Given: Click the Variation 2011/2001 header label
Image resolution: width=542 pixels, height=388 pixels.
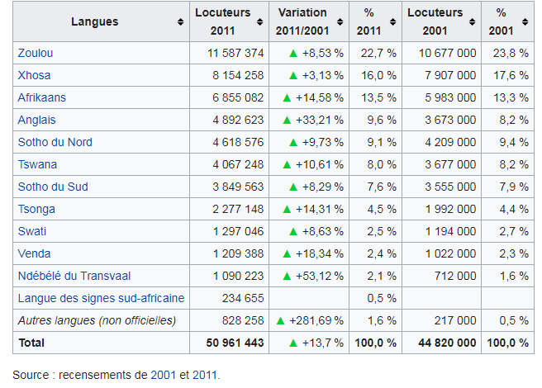Looking at the screenshot, I should pyautogui.click(x=302, y=21).
